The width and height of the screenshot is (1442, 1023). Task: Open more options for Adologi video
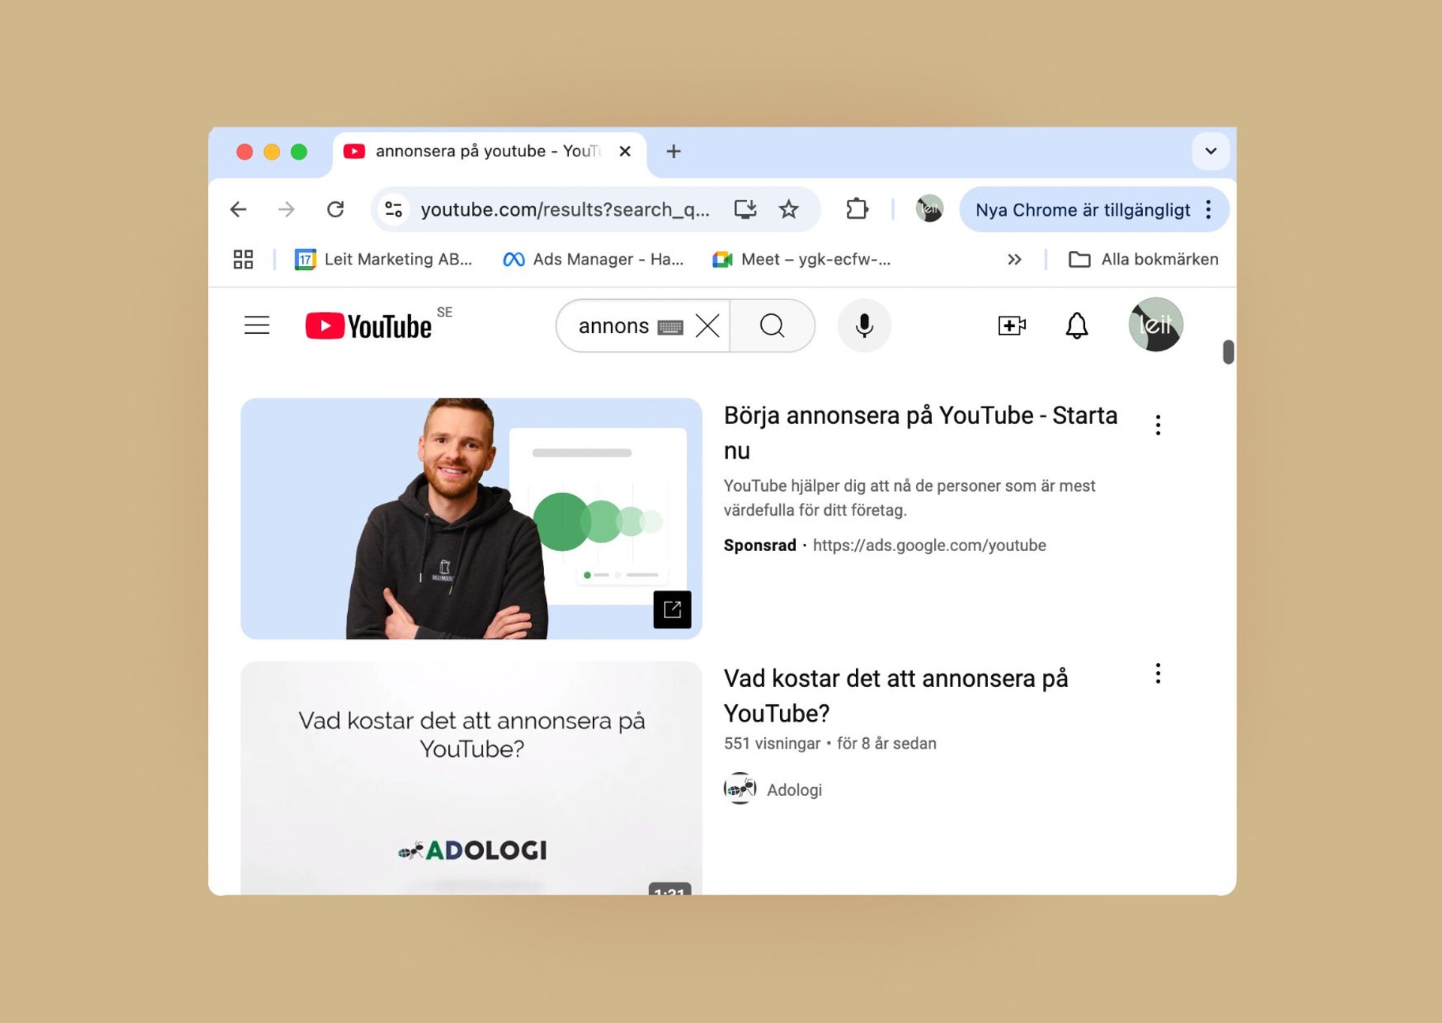[1157, 673]
